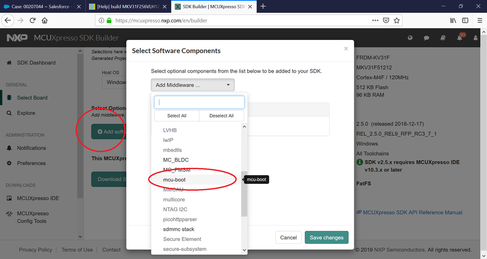Bookmark this page with star icon

(397, 20)
